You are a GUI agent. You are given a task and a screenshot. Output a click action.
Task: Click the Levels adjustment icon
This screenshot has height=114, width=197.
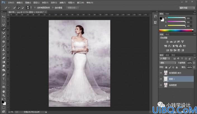click(171, 42)
